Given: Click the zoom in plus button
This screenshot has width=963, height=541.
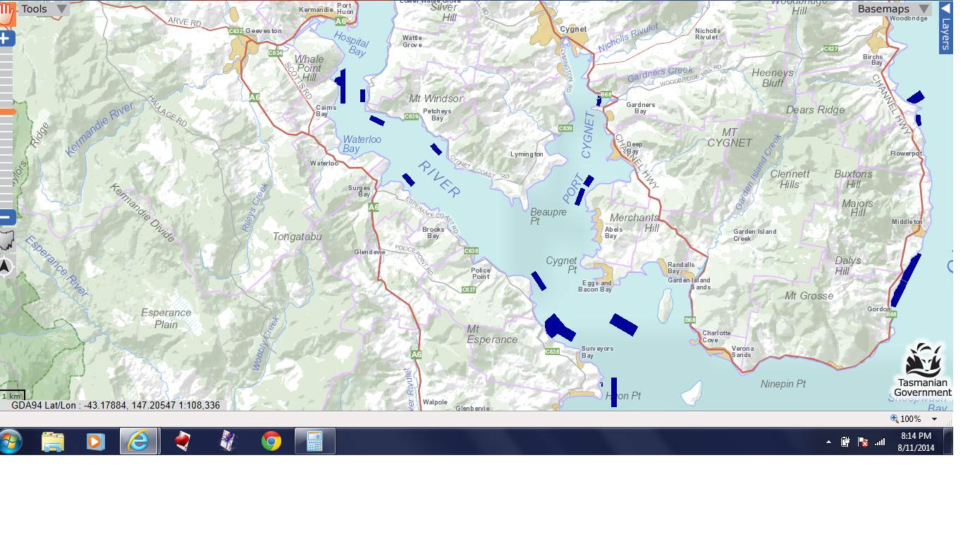Looking at the screenshot, I should click(x=6, y=38).
